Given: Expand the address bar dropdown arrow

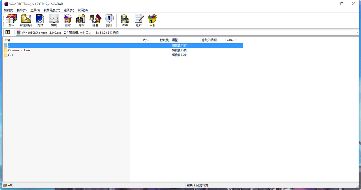Looking at the screenshot, I should click(x=357, y=33).
